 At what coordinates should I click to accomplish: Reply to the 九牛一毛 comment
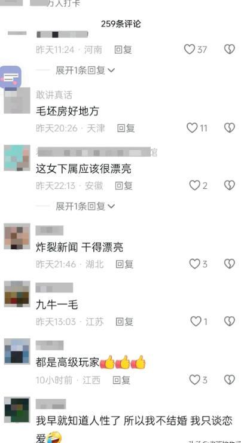pos(124,322)
